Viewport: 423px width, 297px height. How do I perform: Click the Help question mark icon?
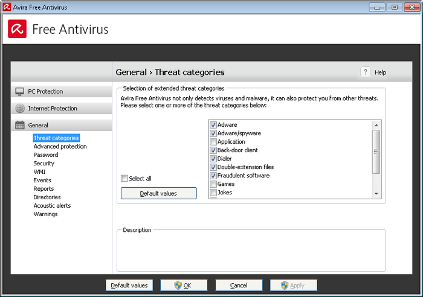click(365, 72)
